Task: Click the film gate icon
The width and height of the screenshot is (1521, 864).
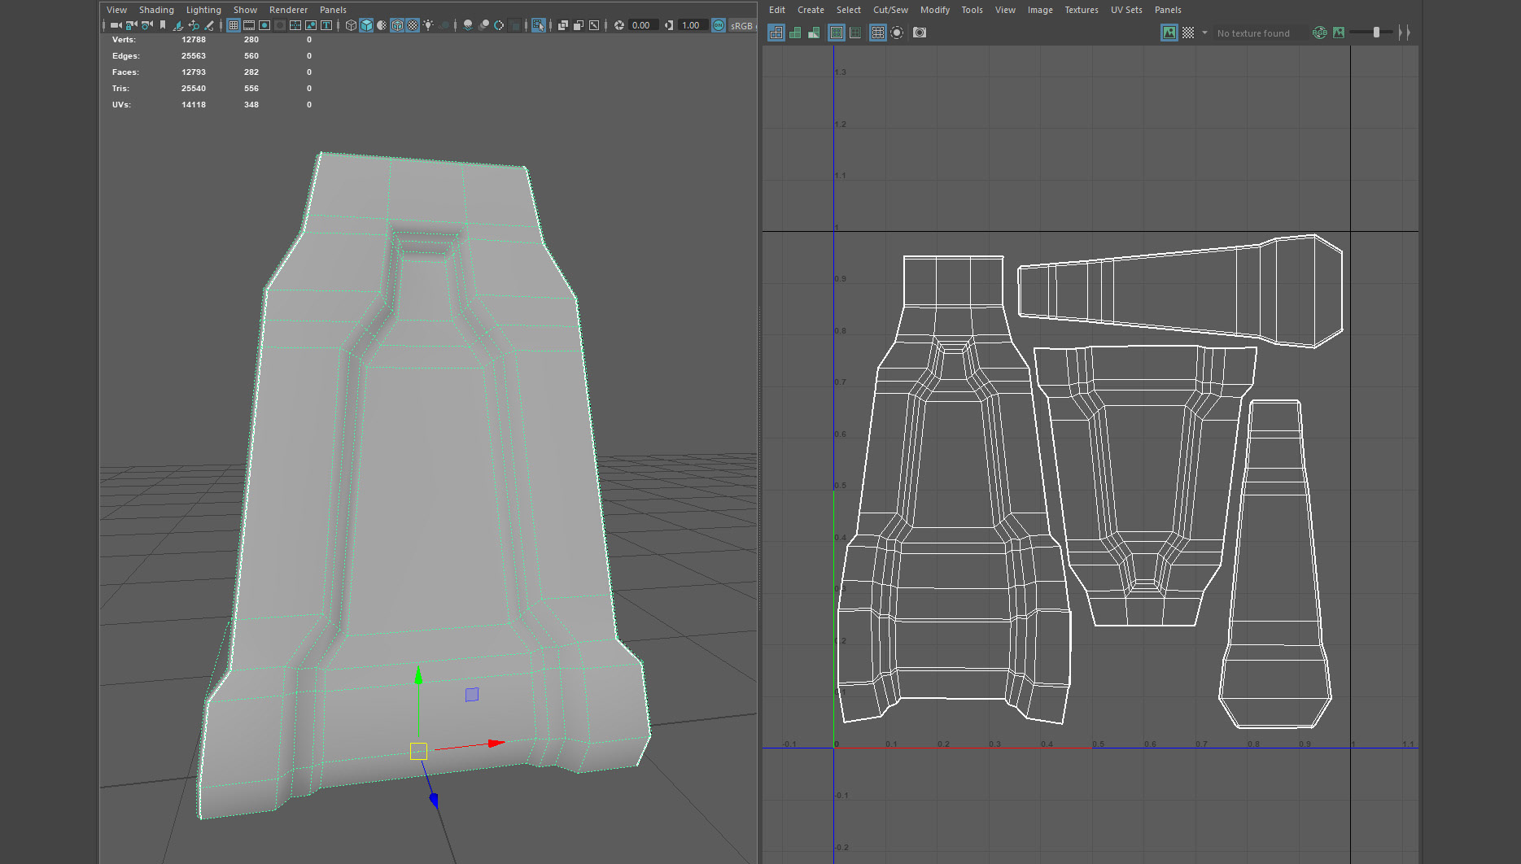Action: tap(249, 25)
